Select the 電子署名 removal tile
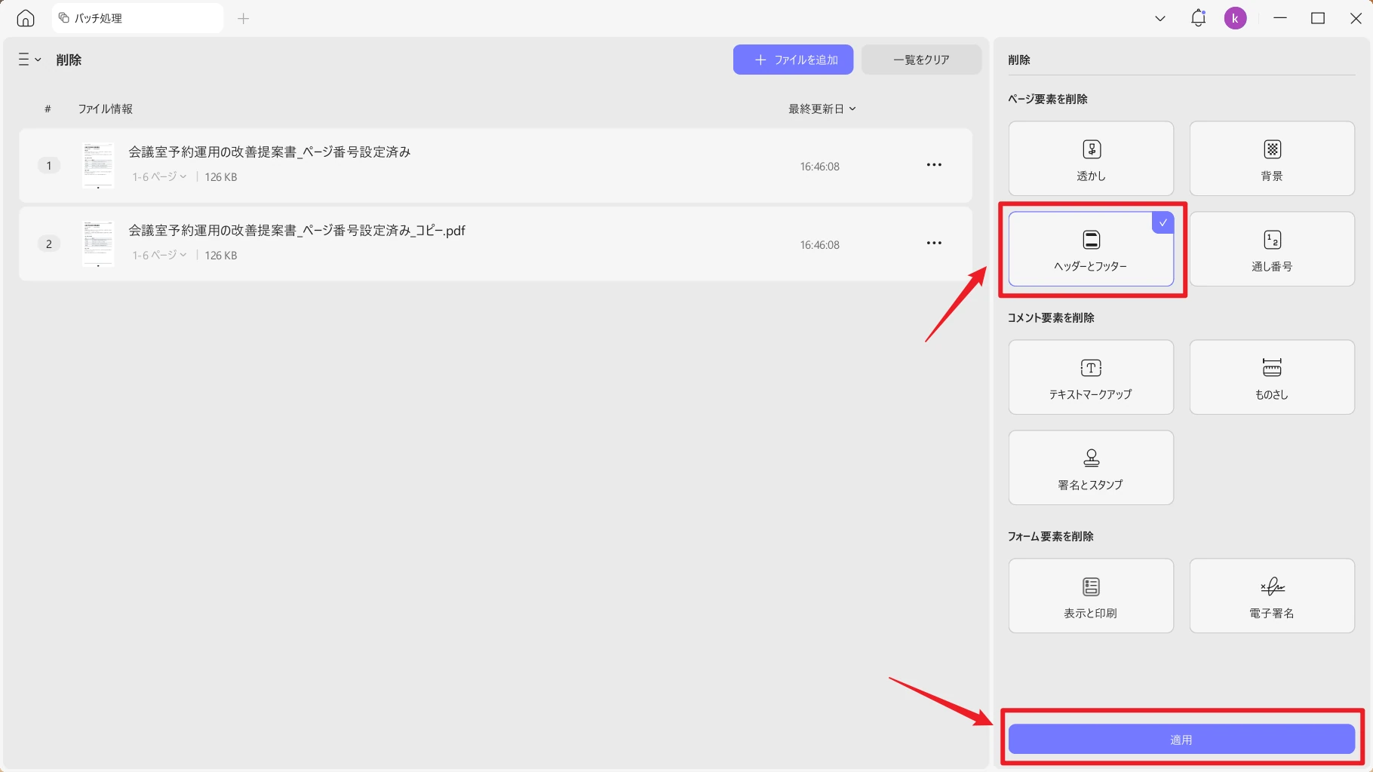The height and width of the screenshot is (772, 1373). 1272,596
